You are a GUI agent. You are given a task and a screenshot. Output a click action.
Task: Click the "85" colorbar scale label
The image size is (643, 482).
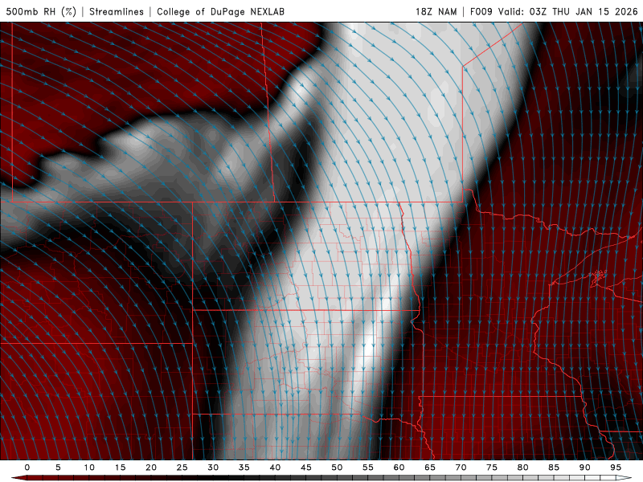click(x=554, y=468)
